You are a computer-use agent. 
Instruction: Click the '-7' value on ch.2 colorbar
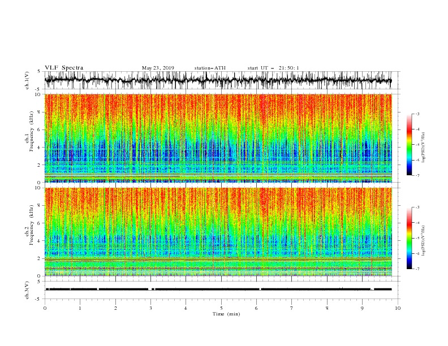417,269
